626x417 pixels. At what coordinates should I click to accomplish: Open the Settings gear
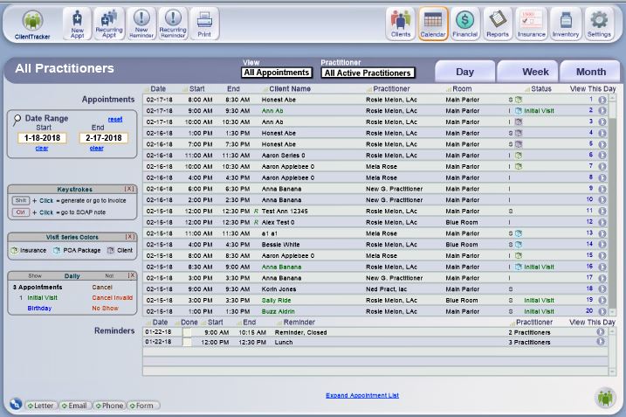pos(599,24)
